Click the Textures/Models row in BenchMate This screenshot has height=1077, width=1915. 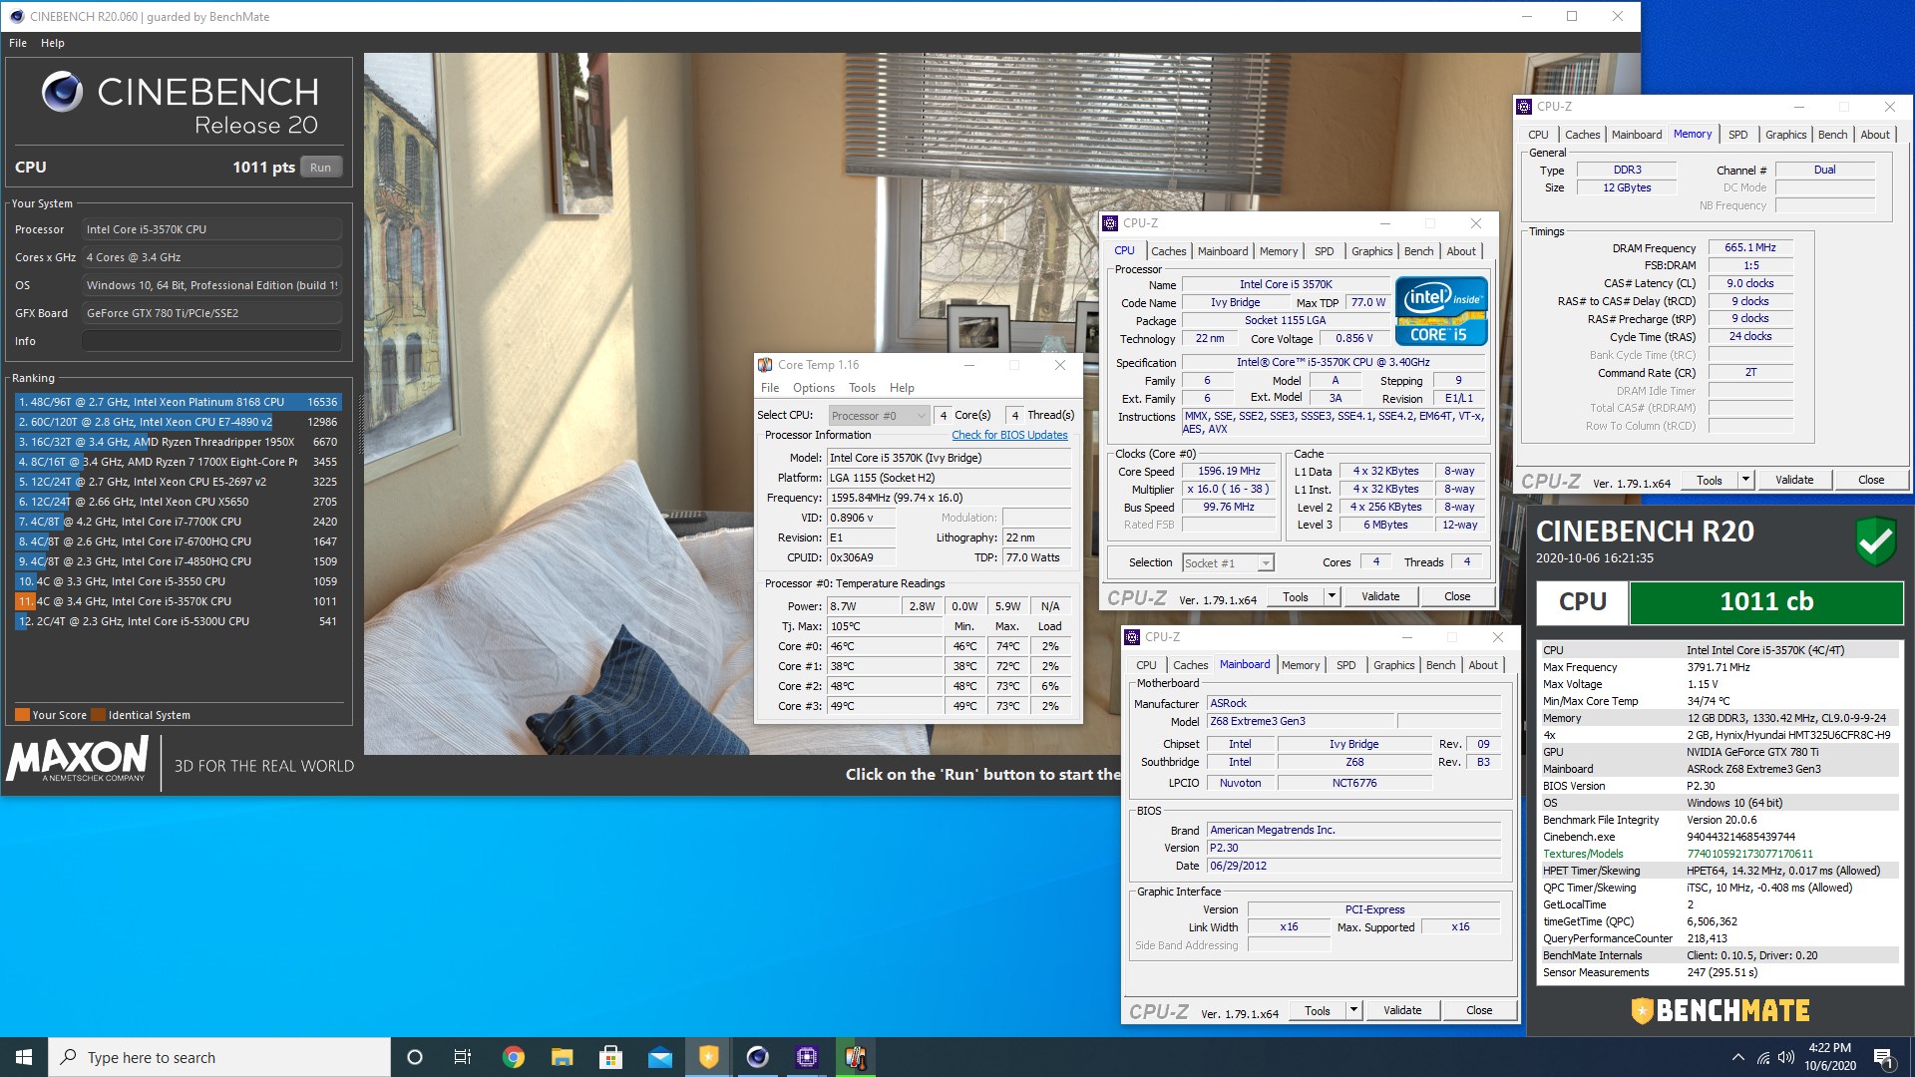pos(1720,854)
